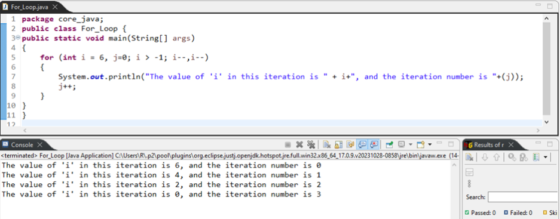
Task: Click the Terminate stop icon in Console
Action: [287, 145]
